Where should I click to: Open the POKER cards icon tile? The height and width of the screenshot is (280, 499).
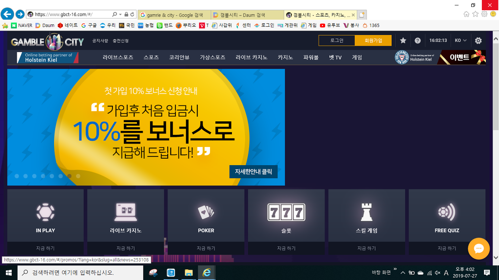tap(206, 212)
